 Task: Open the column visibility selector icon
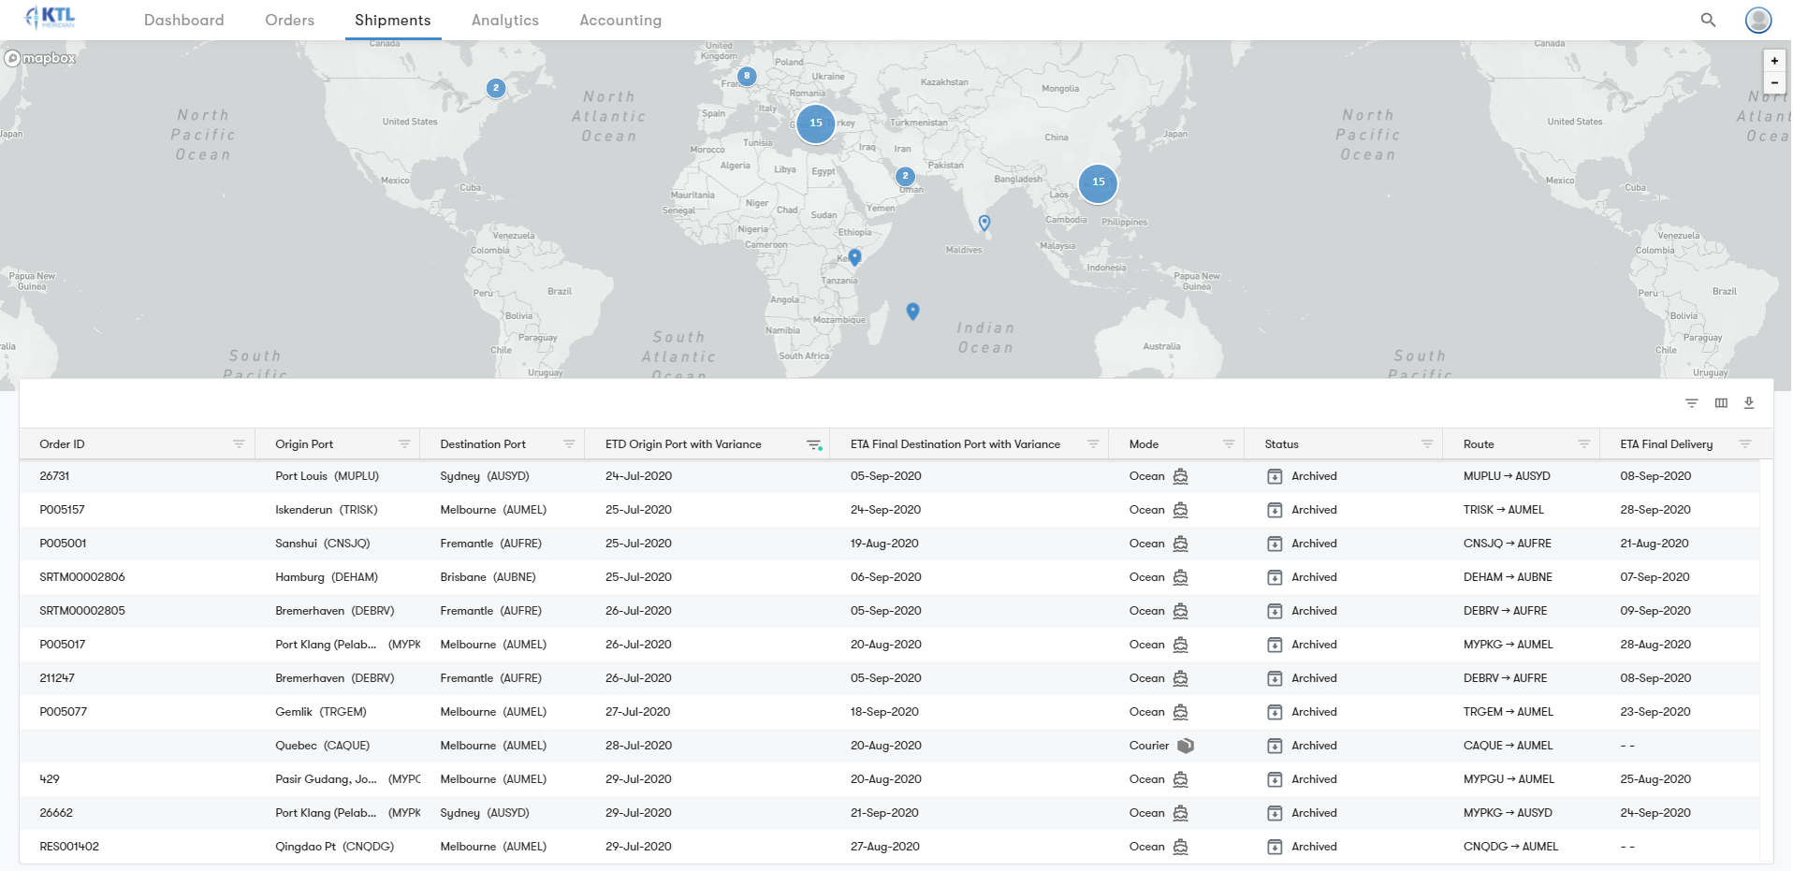pyautogui.click(x=1720, y=402)
